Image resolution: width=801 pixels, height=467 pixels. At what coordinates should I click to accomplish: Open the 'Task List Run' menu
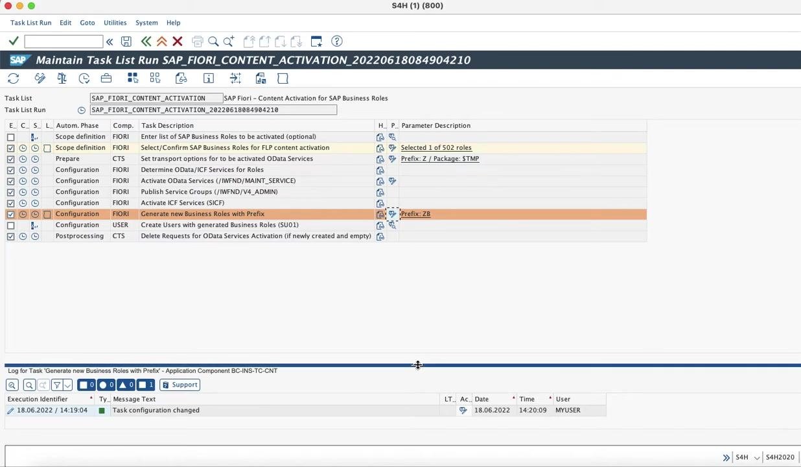(x=30, y=23)
